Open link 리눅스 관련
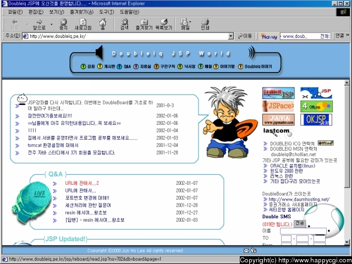 coord(281,176)
